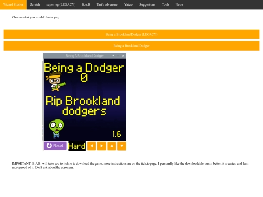The height and width of the screenshot is (197, 263).
Task: Open the Tools menu item
Action: click(x=166, y=5)
